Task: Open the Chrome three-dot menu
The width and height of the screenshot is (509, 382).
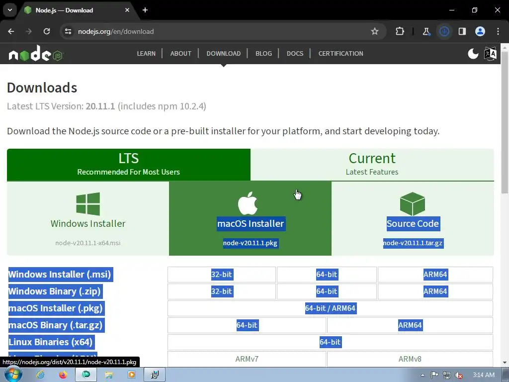Action: tap(498, 31)
